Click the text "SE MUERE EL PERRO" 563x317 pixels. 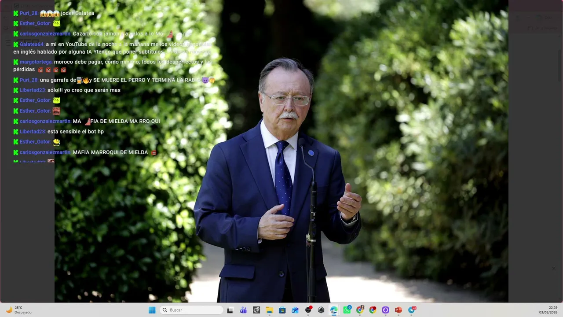pos(119,80)
